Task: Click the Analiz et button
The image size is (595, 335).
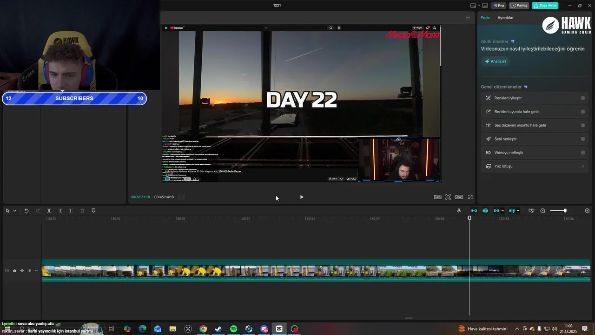Action: [x=496, y=61]
